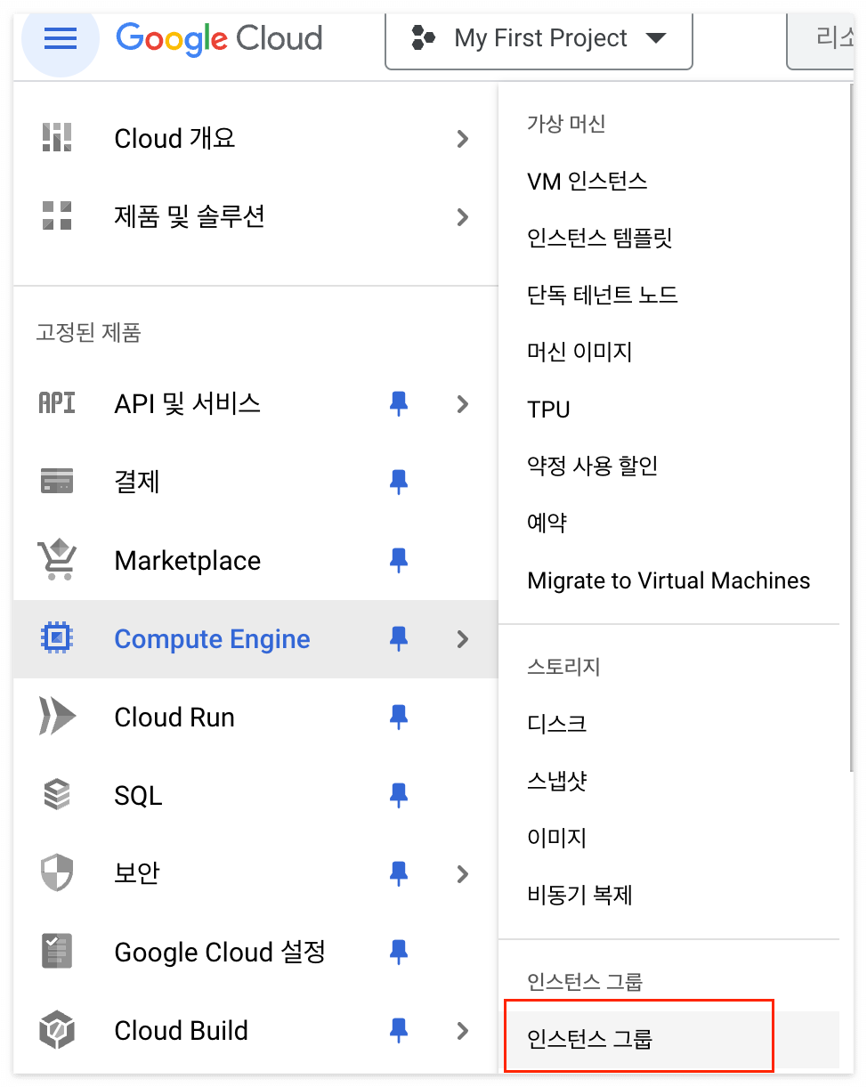This screenshot has width=867, height=1087.
Task: Click the Cloud Run icon
Action: click(57, 717)
